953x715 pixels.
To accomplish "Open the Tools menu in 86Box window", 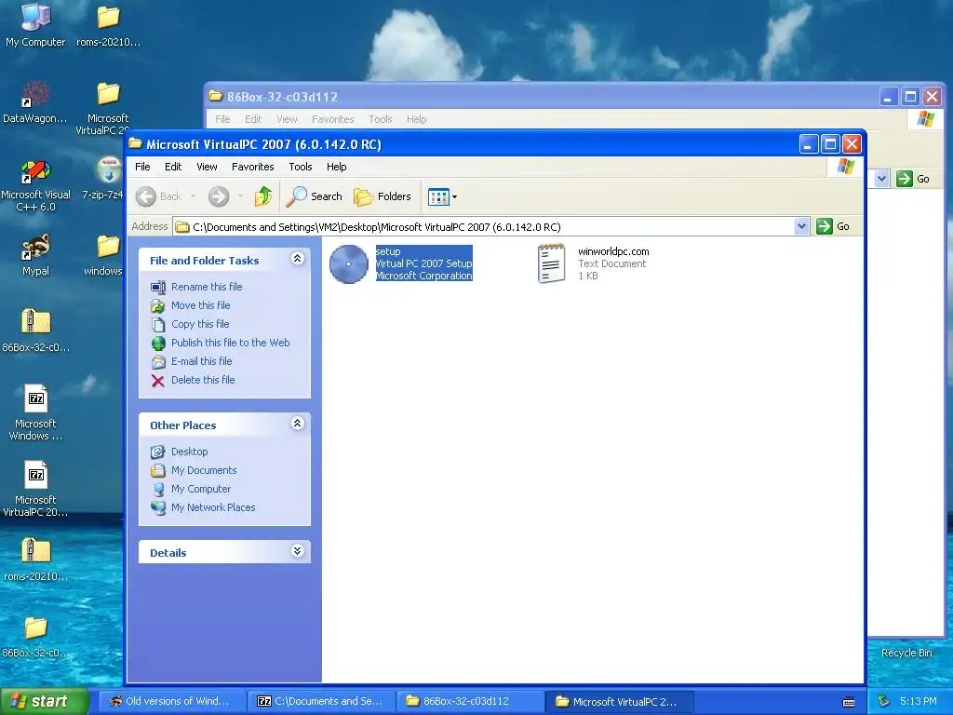I will pos(381,119).
